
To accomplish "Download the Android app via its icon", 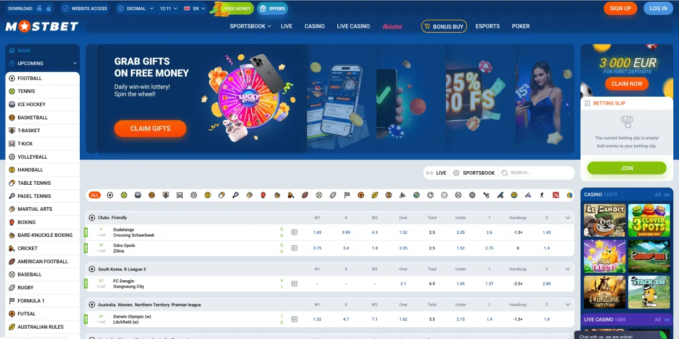I will 39,8.
